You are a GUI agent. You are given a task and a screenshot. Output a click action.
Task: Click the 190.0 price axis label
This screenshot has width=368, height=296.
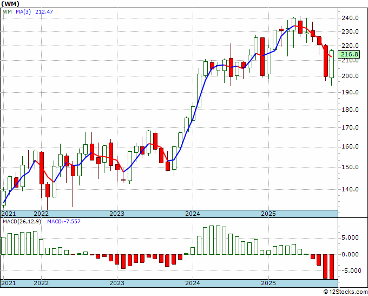click(x=350, y=92)
